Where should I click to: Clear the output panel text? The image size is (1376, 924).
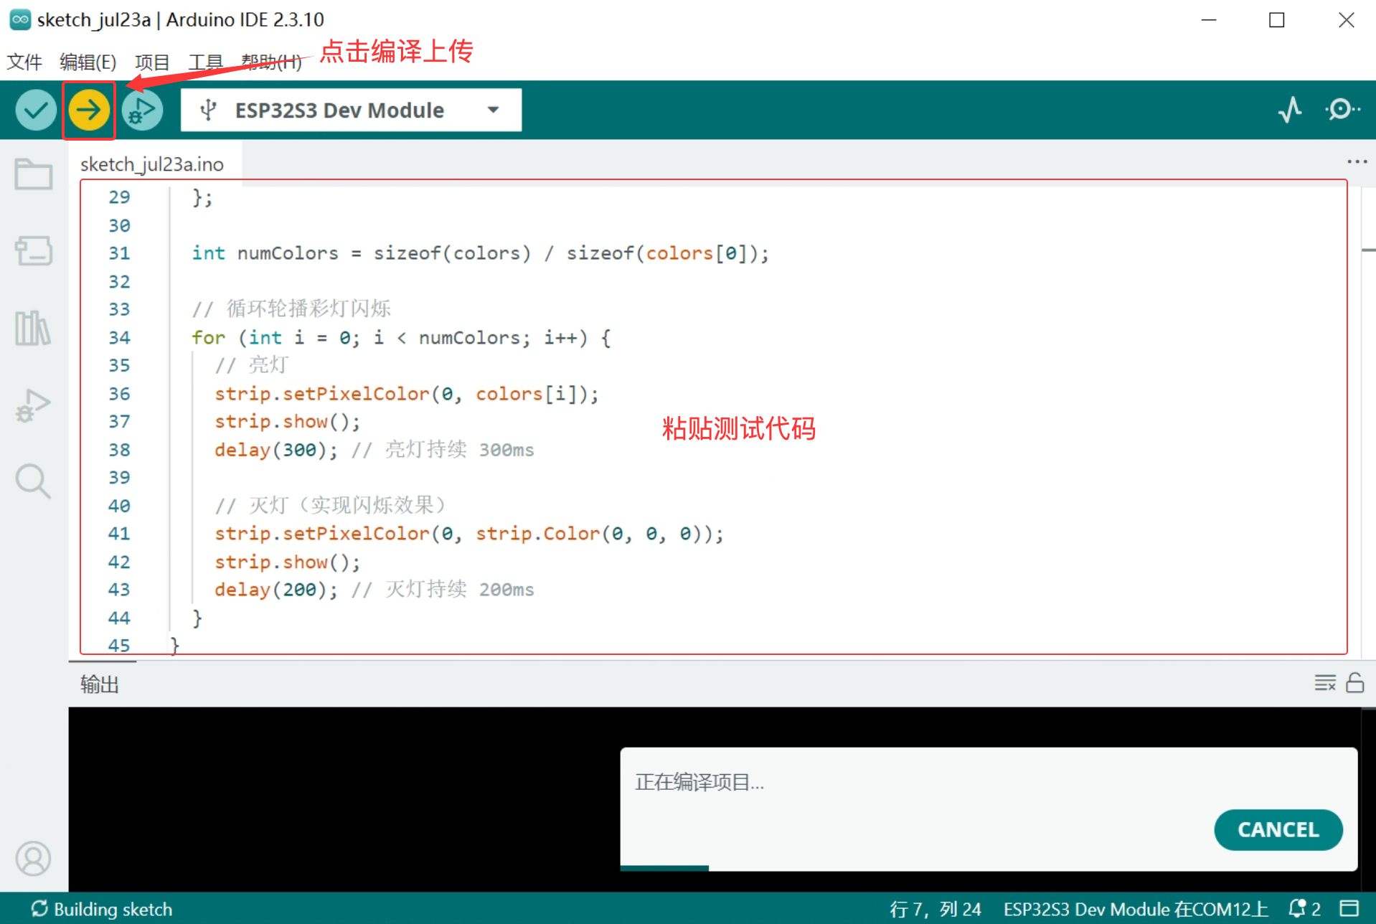(1325, 682)
